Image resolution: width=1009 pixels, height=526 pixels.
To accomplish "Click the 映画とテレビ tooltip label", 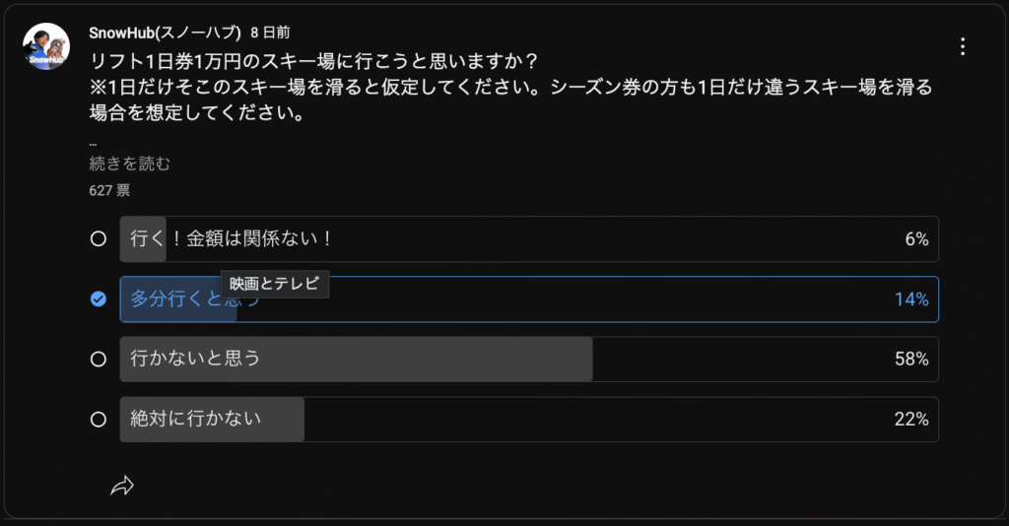I will pyautogui.click(x=275, y=285).
